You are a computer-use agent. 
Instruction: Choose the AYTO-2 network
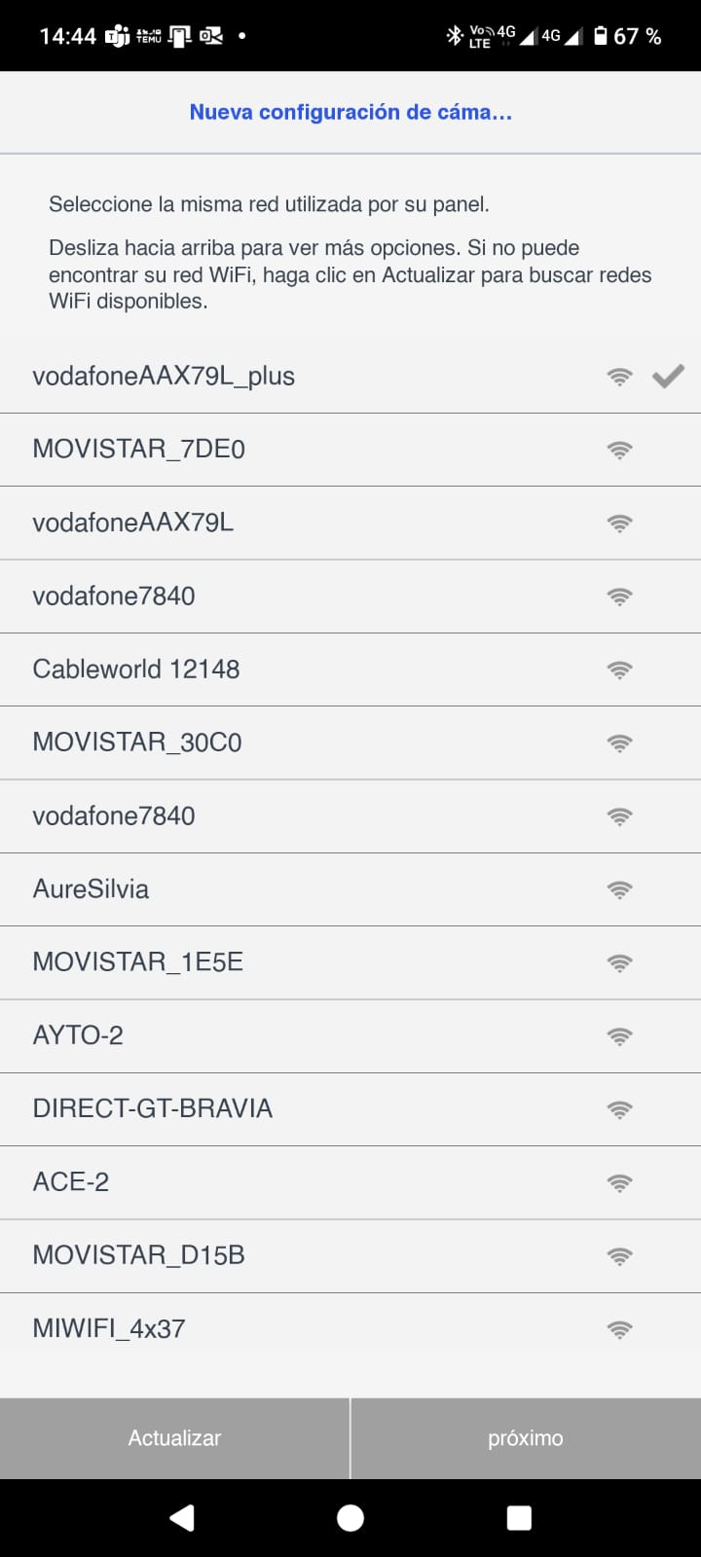pos(78,1035)
